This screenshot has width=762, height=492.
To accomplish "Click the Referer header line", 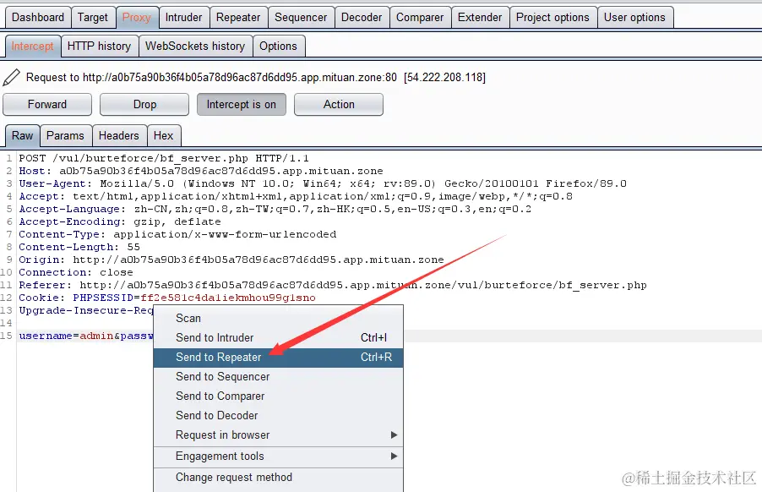I will pyautogui.click(x=333, y=285).
